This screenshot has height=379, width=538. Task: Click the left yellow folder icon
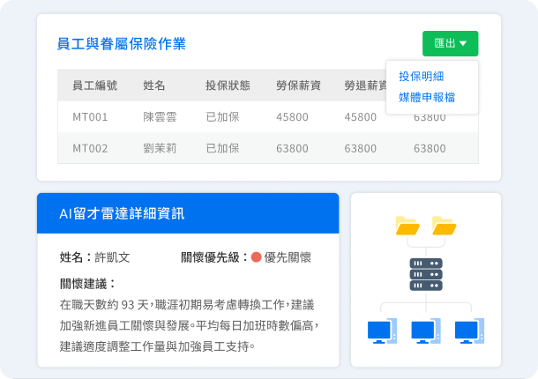pyautogui.click(x=408, y=227)
